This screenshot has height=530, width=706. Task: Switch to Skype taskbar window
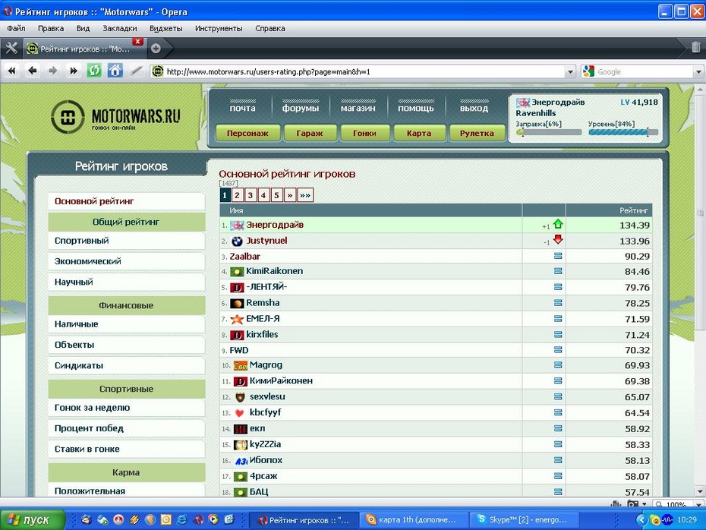pos(524,519)
